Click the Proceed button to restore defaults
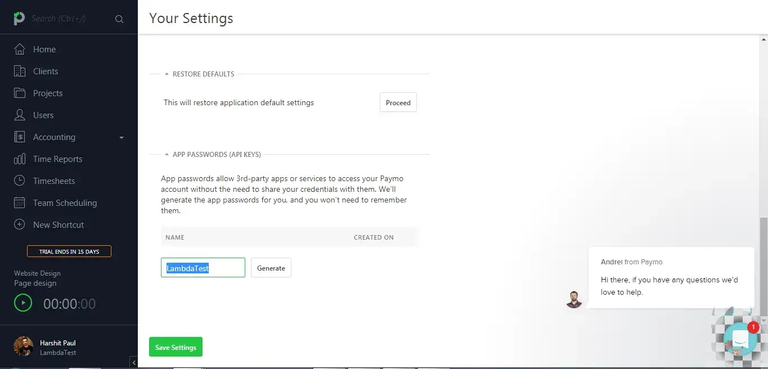 398,102
